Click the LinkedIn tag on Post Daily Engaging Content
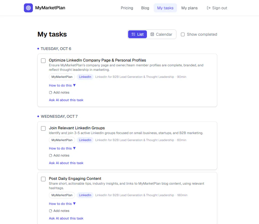The height and width of the screenshot is (224, 259). click(x=85, y=195)
